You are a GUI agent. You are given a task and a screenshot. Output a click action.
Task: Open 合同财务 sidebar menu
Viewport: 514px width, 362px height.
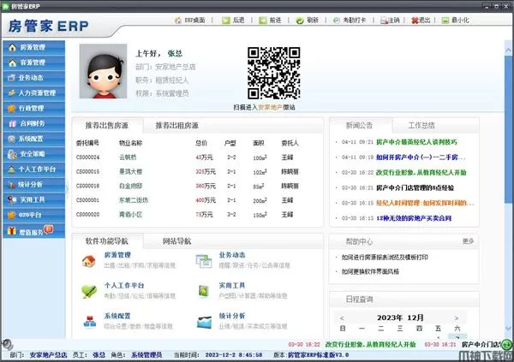pos(31,124)
